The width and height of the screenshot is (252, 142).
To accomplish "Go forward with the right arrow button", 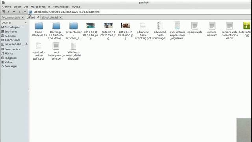I will (x=19, y=12).
